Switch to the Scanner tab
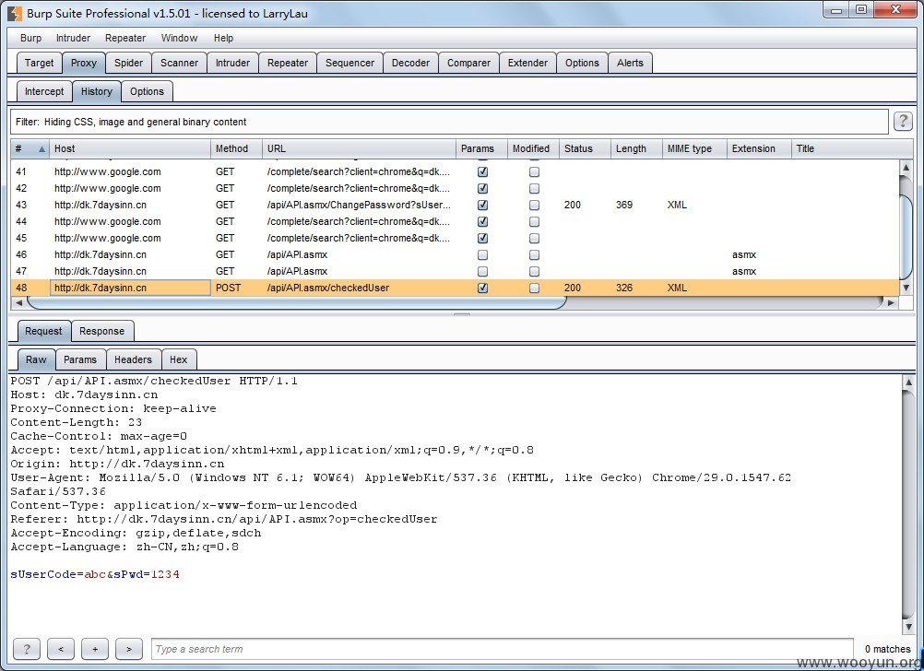Viewport: 924px width, 671px height. tap(179, 63)
